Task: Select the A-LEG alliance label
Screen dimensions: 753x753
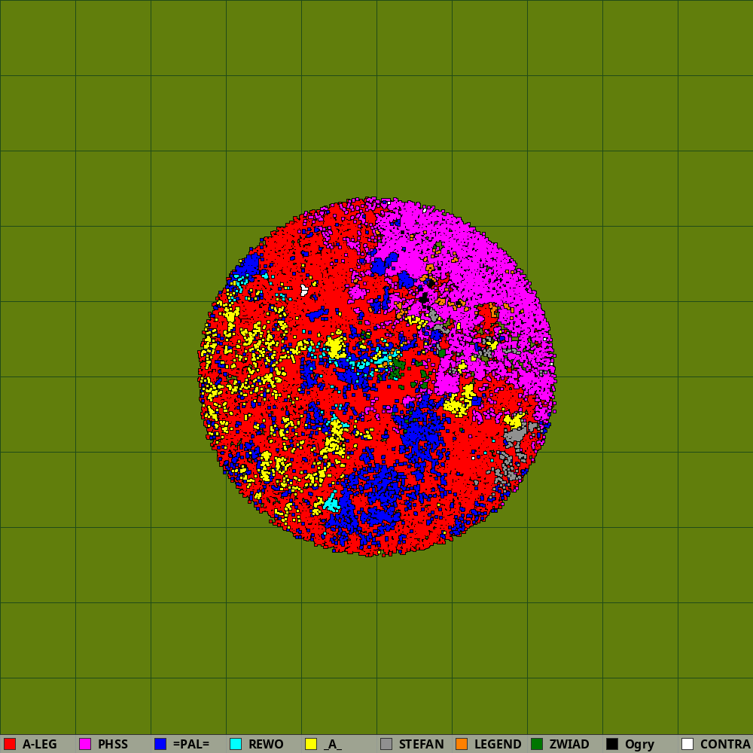Action: (39, 744)
